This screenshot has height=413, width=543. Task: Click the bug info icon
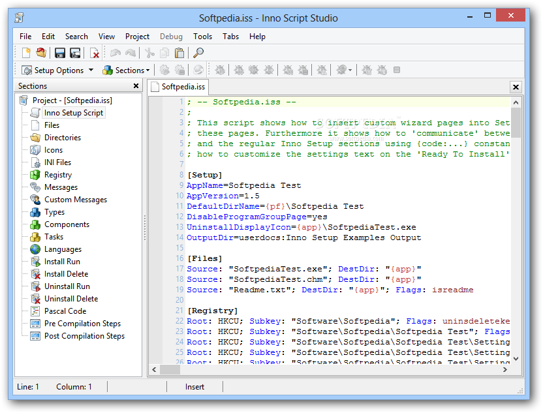pos(382,70)
